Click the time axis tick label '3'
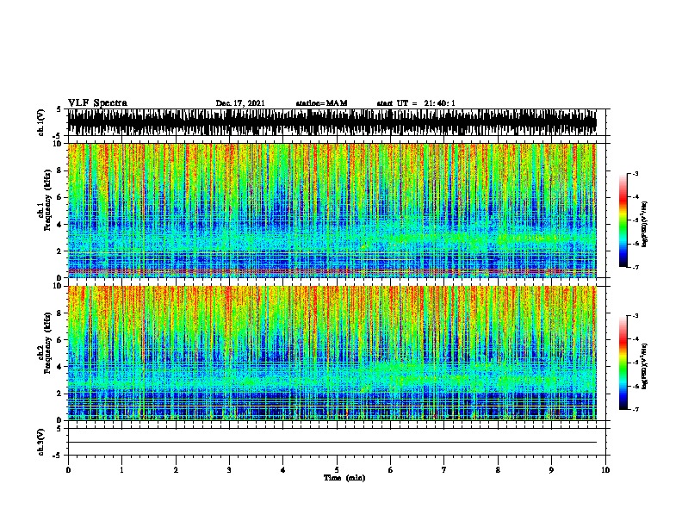Image resolution: width=682 pixels, height=527 pixels. click(229, 470)
